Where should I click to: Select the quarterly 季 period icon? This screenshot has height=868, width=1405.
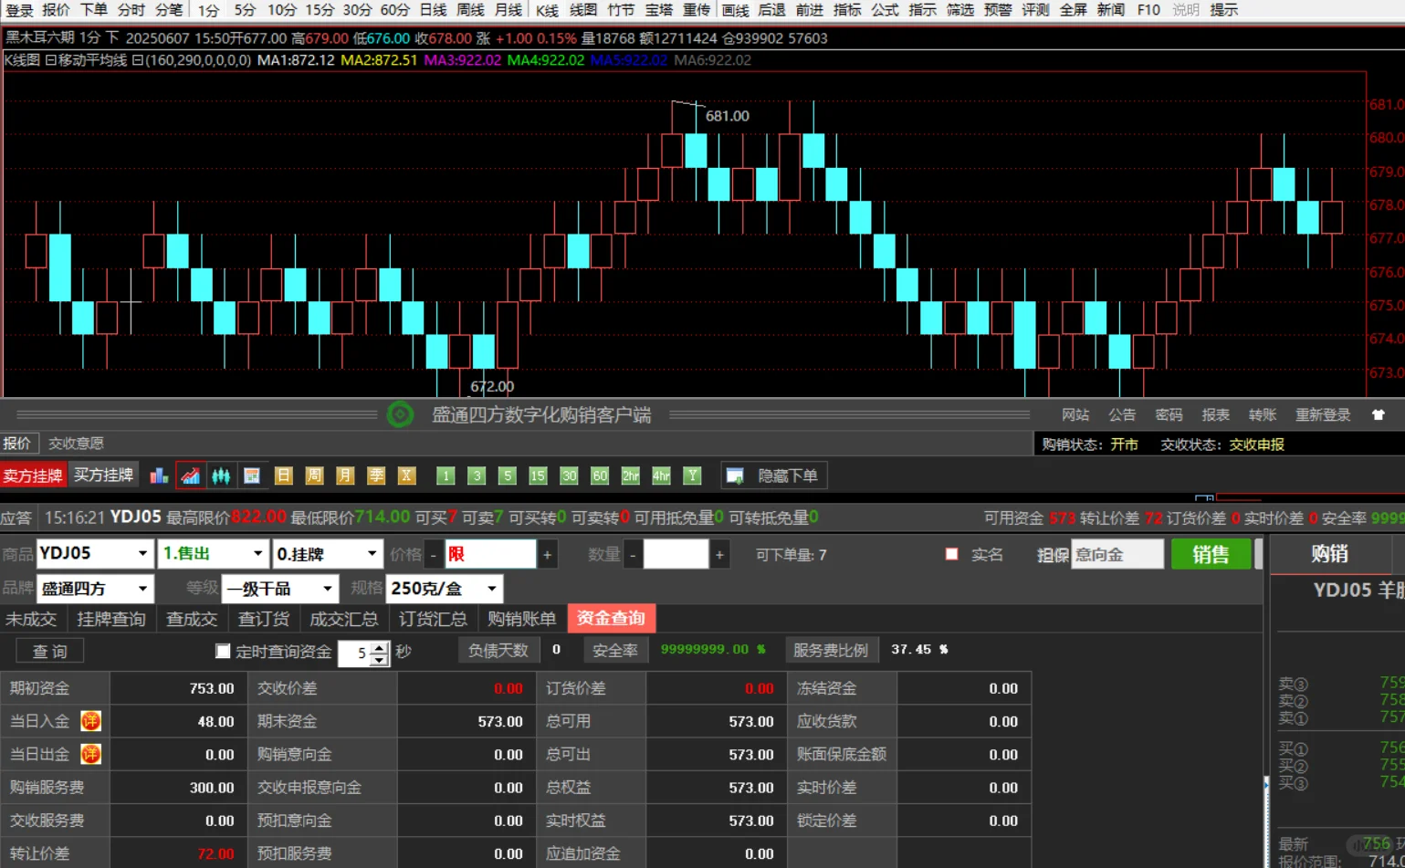(x=376, y=476)
